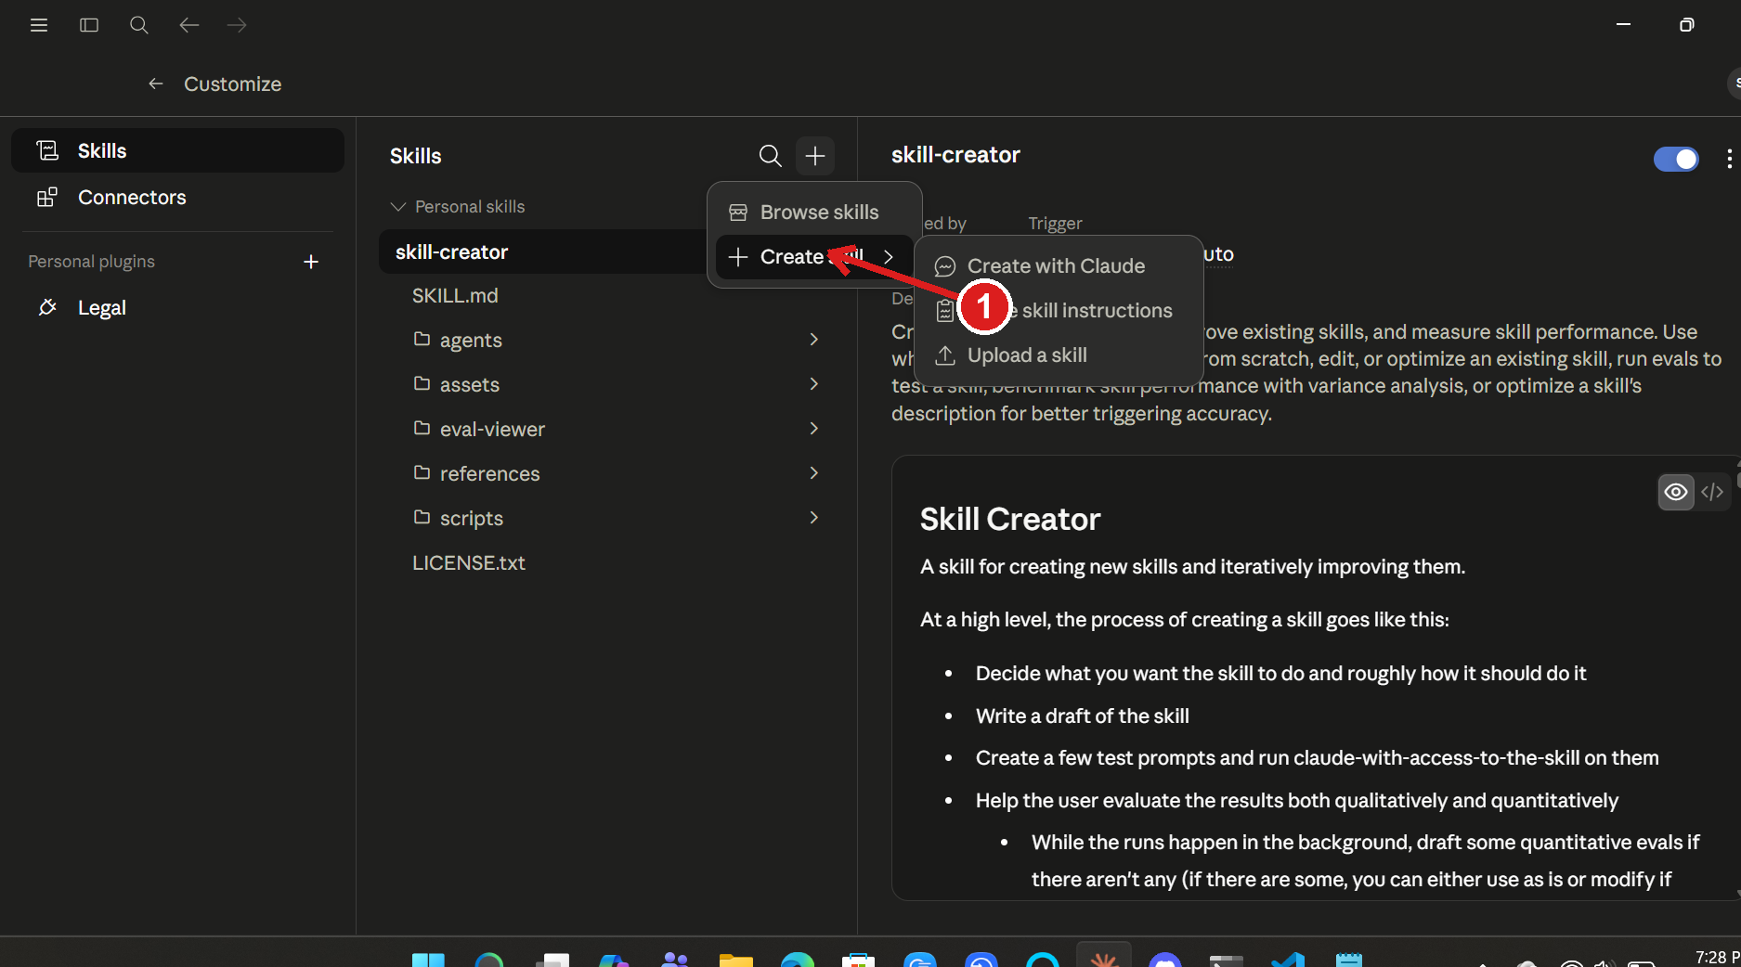The height and width of the screenshot is (967, 1741).
Task: Choose Create with Claude
Action: (1058, 266)
